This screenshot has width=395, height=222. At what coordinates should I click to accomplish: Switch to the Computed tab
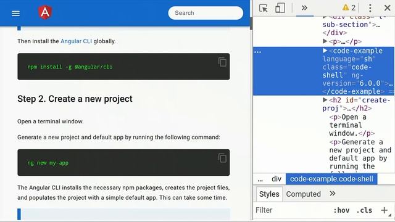pos(303,194)
